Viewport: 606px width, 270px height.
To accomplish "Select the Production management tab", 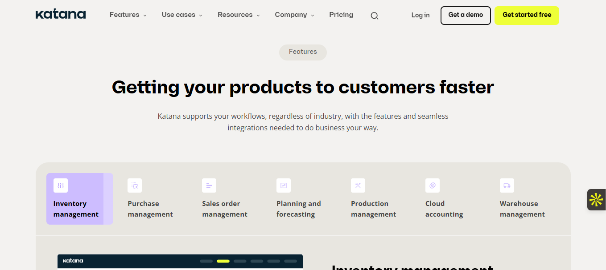I will (x=378, y=199).
